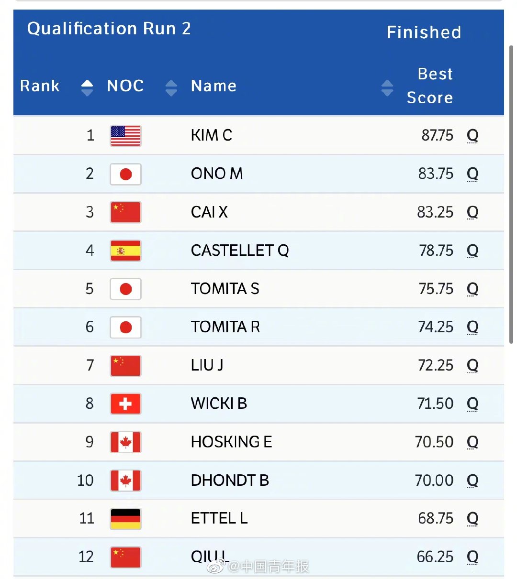This screenshot has height=579, width=517.
Task: Open athlete LIU J's name link
Action: pyautogui.click(x=207, y=366)
